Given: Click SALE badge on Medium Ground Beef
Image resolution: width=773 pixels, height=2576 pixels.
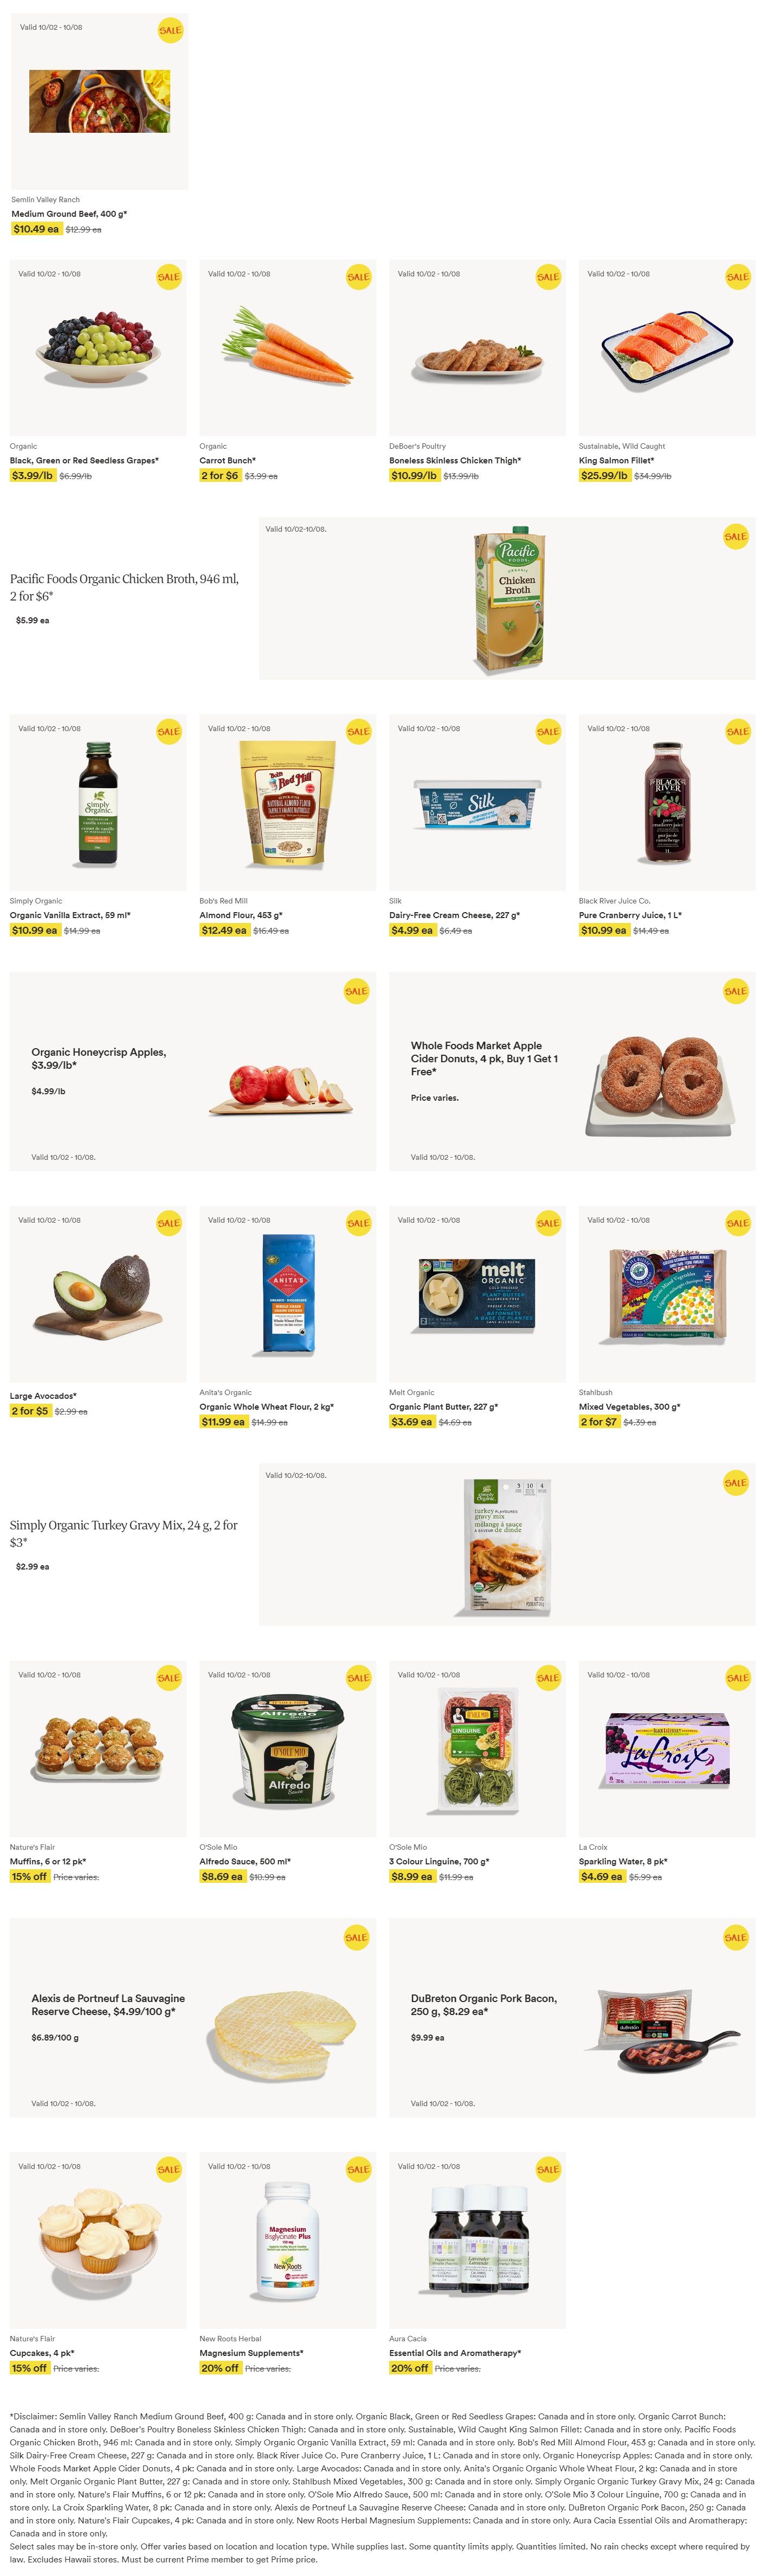Looking at the screenshot, I should (170, 30).
